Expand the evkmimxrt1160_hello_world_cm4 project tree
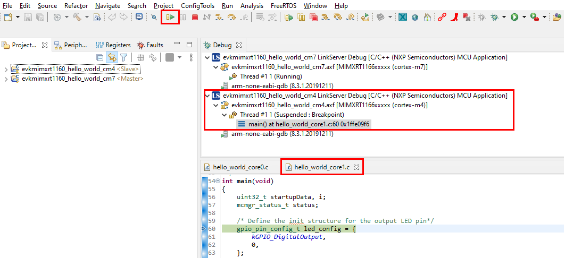The width and height of the screenshot is (565, 258). [x=6, y=69]
